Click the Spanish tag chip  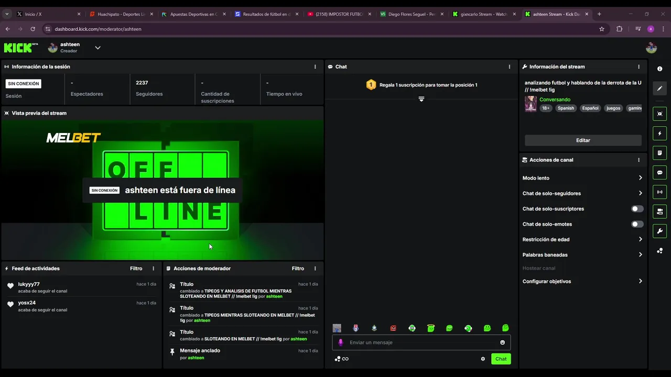coord(566,108)
